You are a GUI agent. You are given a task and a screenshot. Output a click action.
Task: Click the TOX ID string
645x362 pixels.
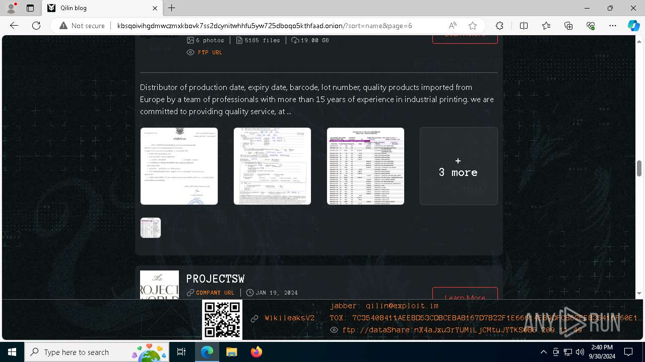(x=486, y=318)
